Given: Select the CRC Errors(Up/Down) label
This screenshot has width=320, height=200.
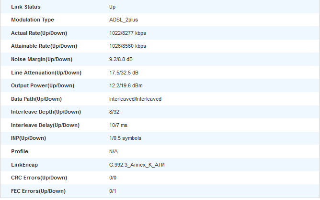Looking at the screenshot, I should (39, 178).
